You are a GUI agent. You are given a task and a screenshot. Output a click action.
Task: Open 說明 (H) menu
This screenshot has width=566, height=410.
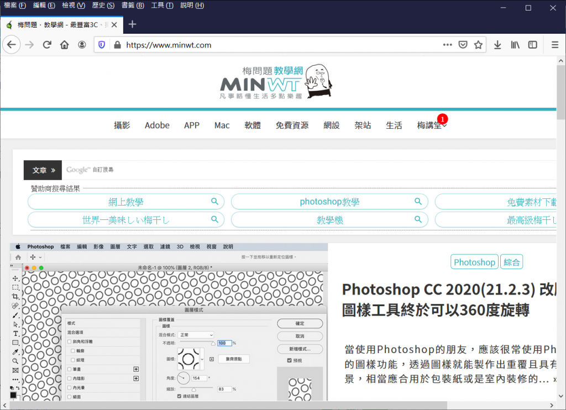192,6
